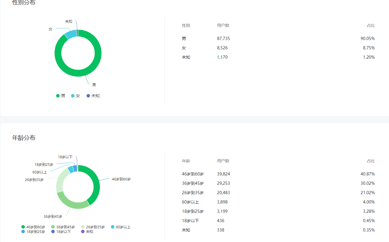The image size is (389, 242).
Task: Click the 性别 column header
Action: coord(186,25)
